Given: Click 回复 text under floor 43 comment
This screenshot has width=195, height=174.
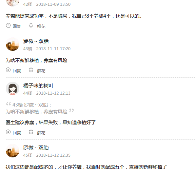Looking at the screenshot, I should click(x=17, y=71).
